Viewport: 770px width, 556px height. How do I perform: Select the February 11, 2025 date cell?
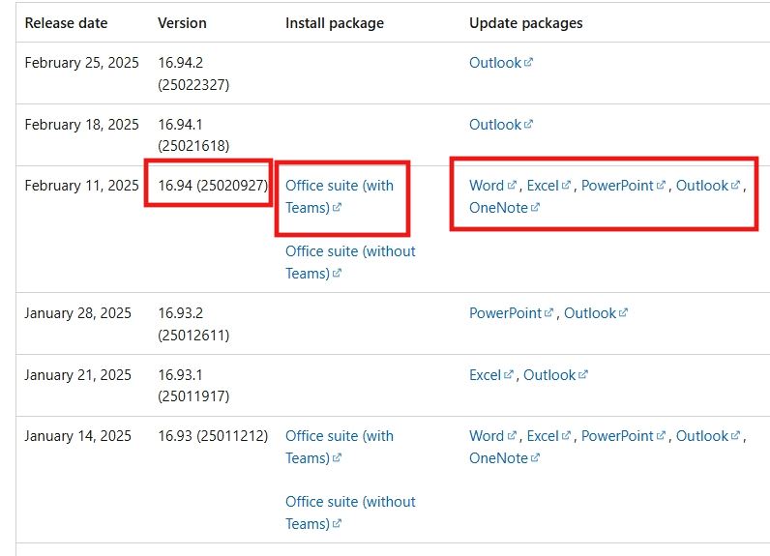(x=81, y=186)
